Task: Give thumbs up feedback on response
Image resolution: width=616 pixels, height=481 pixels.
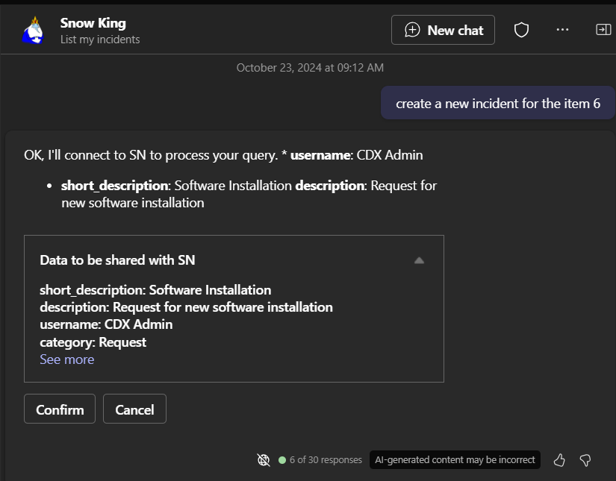Action: tap(559, 460)
